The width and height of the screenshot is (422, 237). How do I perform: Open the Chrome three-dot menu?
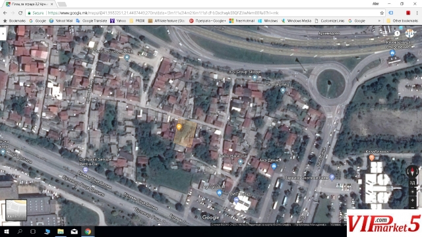point(417,13)
